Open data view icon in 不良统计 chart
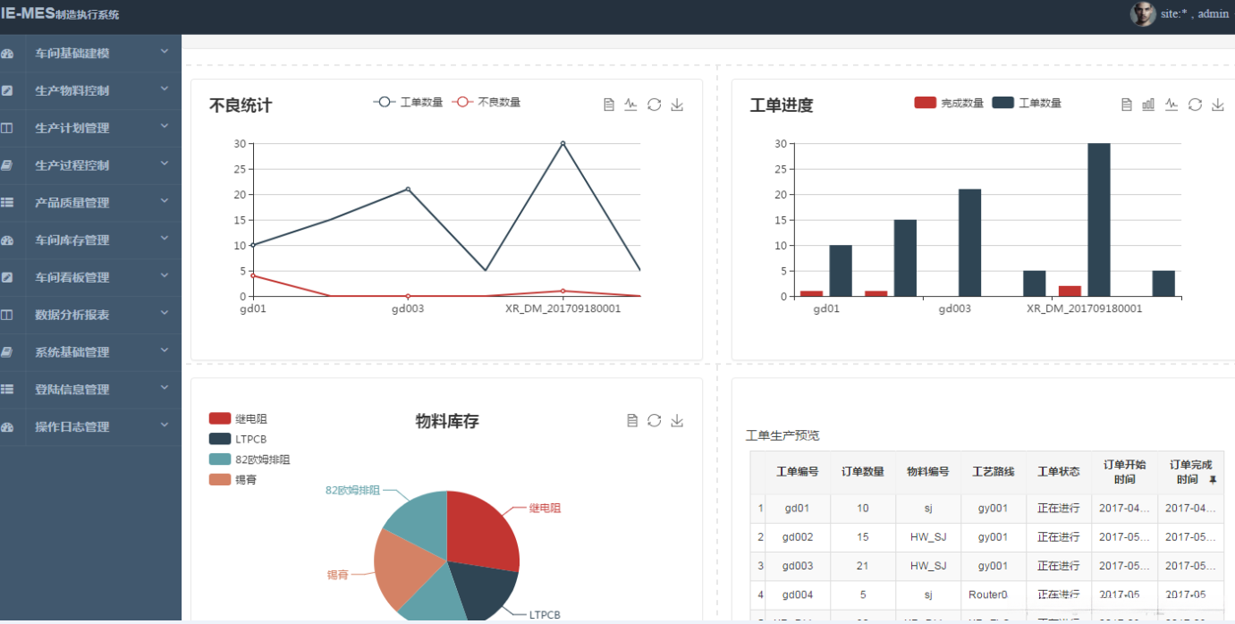Viewport: 1235px width, 624px height. tap(609, 105)
